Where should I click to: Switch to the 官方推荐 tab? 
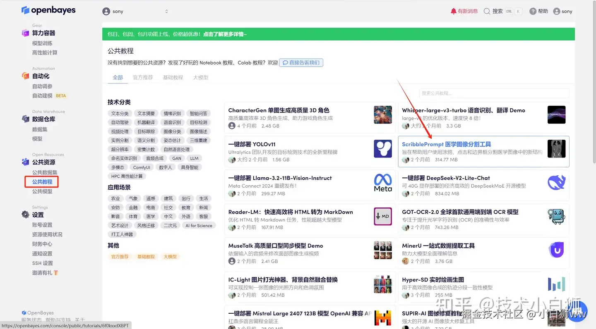(143, 78)
